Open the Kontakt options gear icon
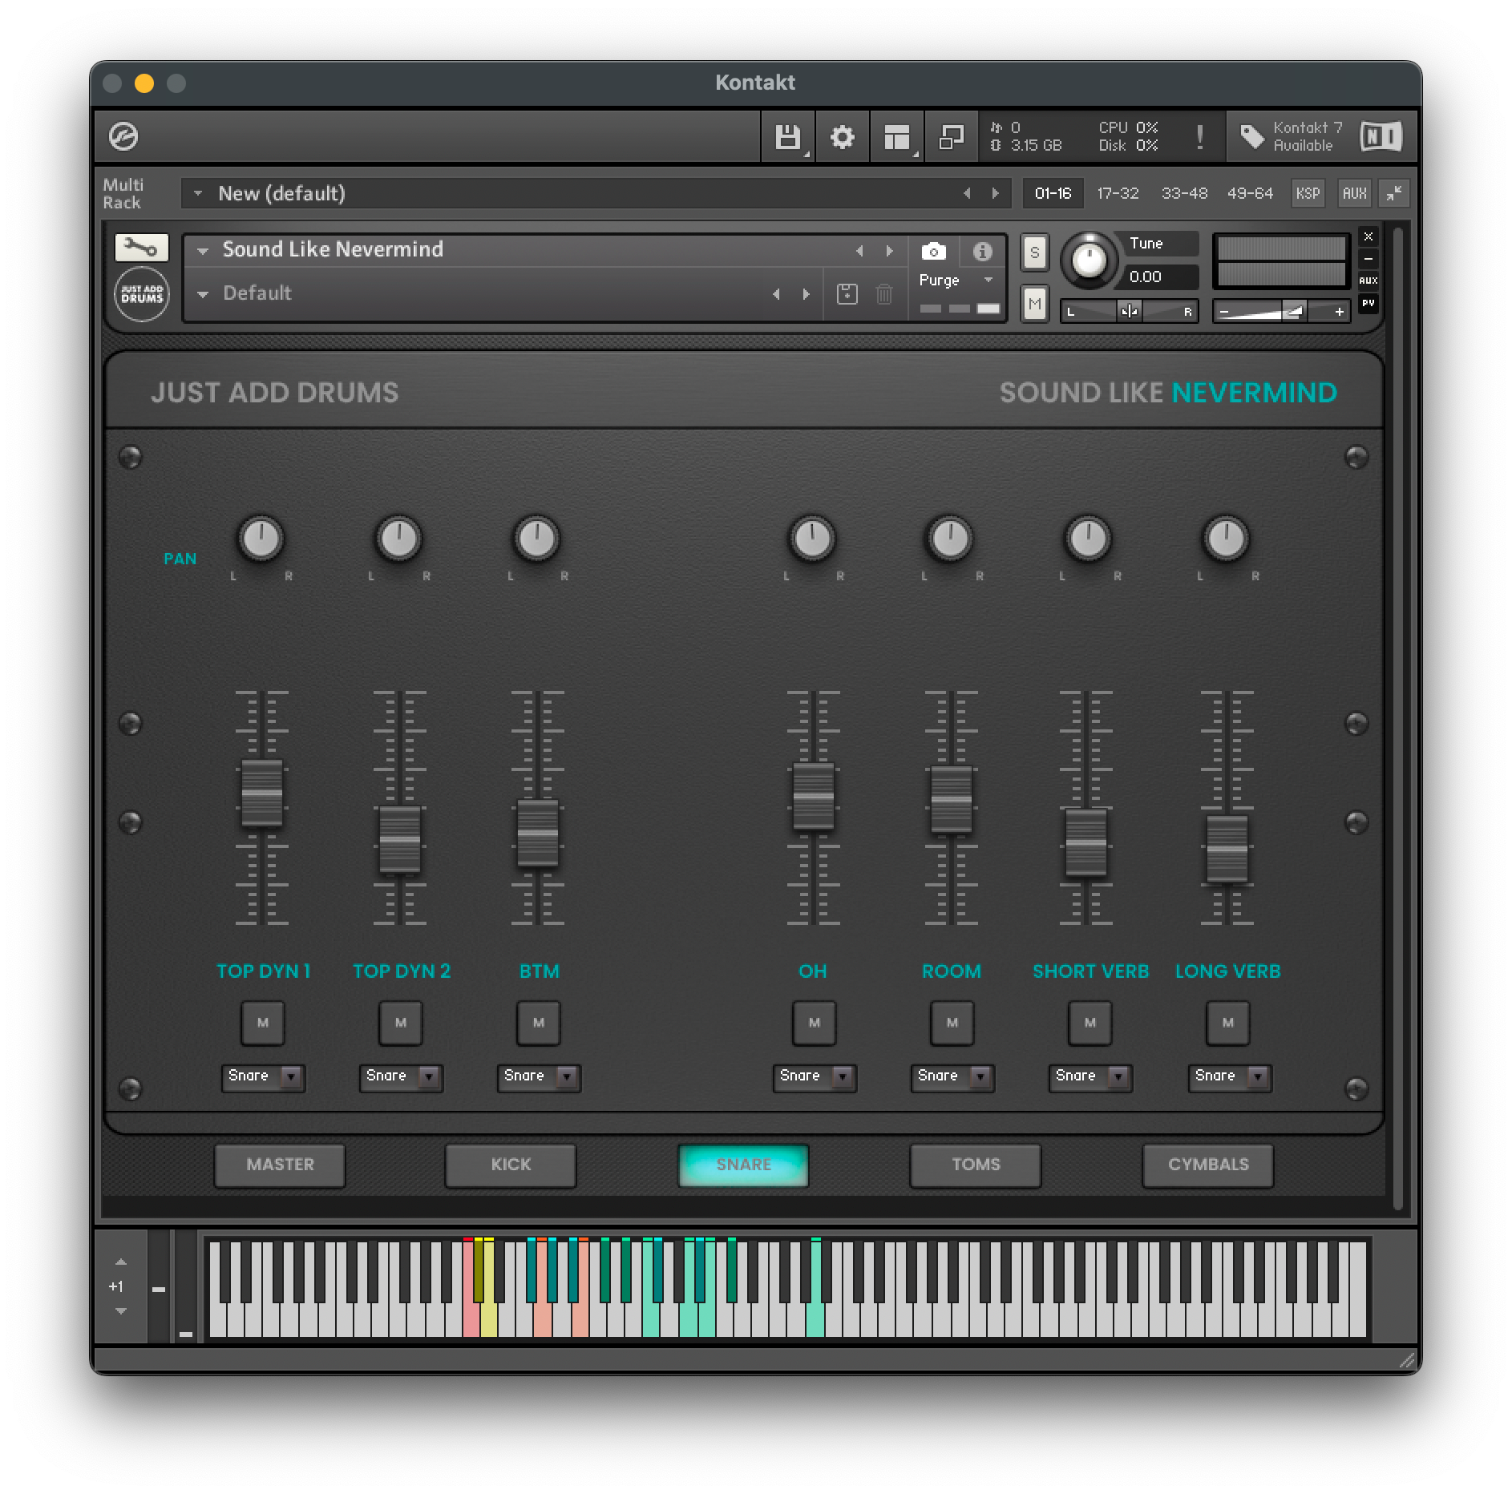Screen dimensions: 1512x1494 (x=842, y=137)
